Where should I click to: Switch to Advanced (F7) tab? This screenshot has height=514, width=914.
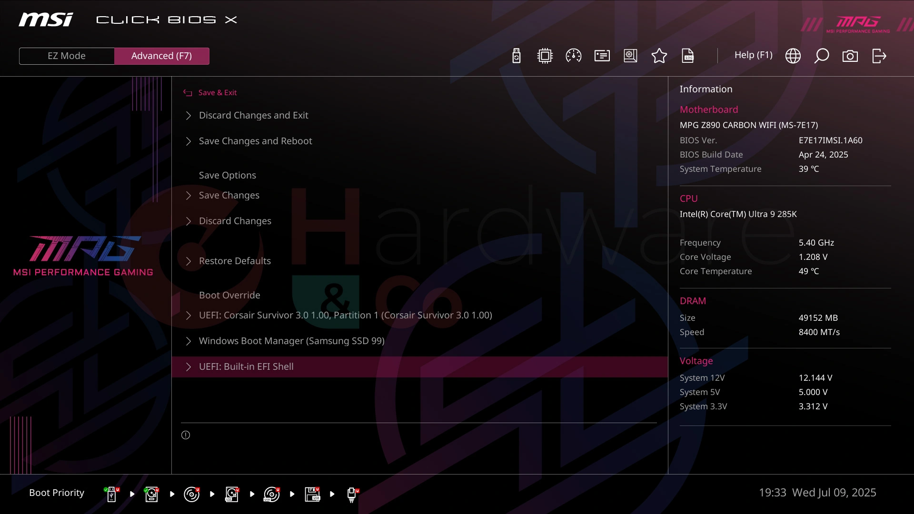[161, 56]
